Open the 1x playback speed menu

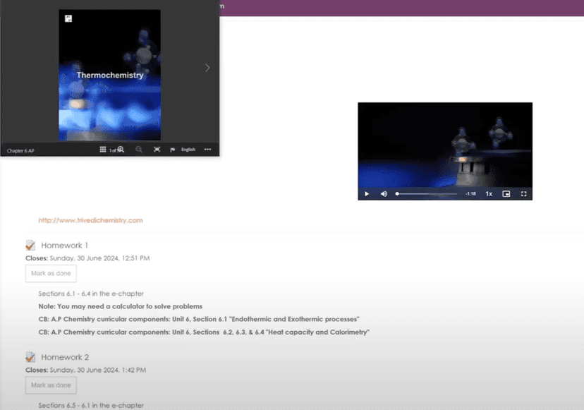pos(489,193)
